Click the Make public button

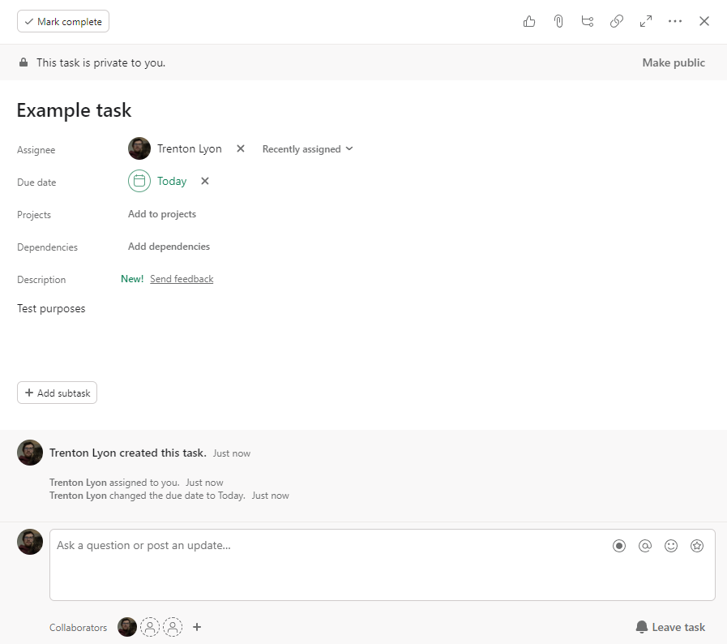(x=674, y=62)
